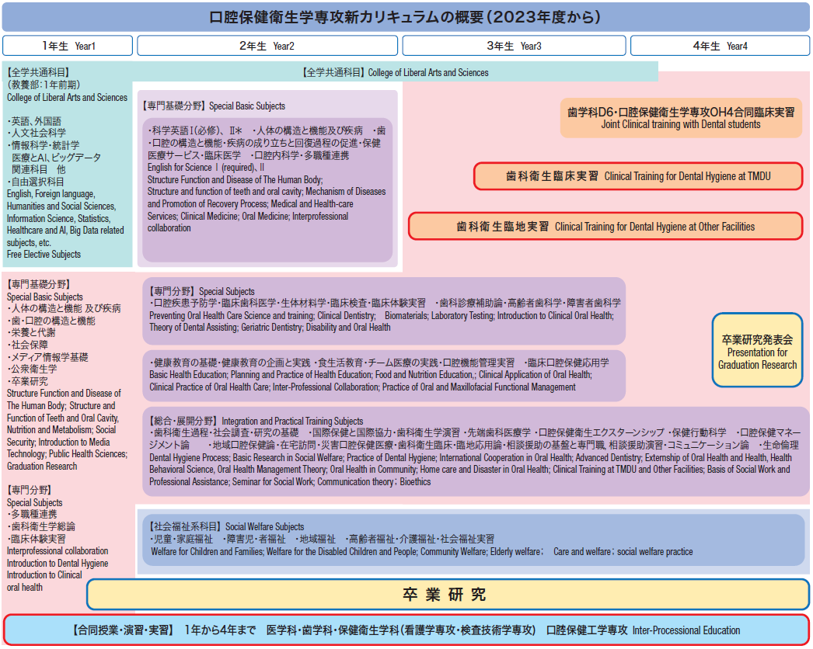The height and width of the screenshot is (649, 813).
Task: Click the 卒業研究発表会 Presentation for Graduation Research box
Action: (758, 350)
